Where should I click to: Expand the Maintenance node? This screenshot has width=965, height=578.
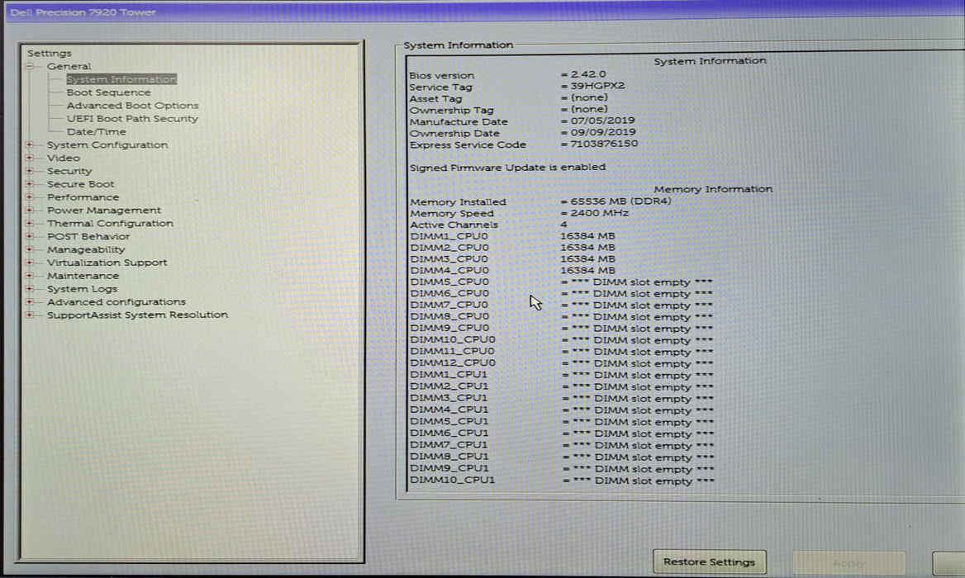(29, 276)
